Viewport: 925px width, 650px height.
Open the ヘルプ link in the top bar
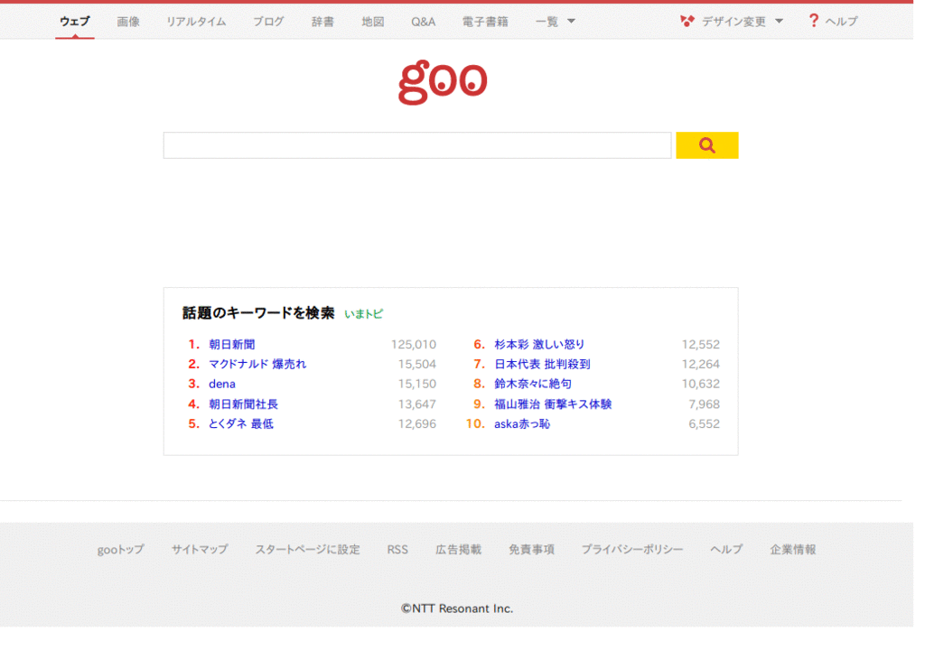click(841, 22)
